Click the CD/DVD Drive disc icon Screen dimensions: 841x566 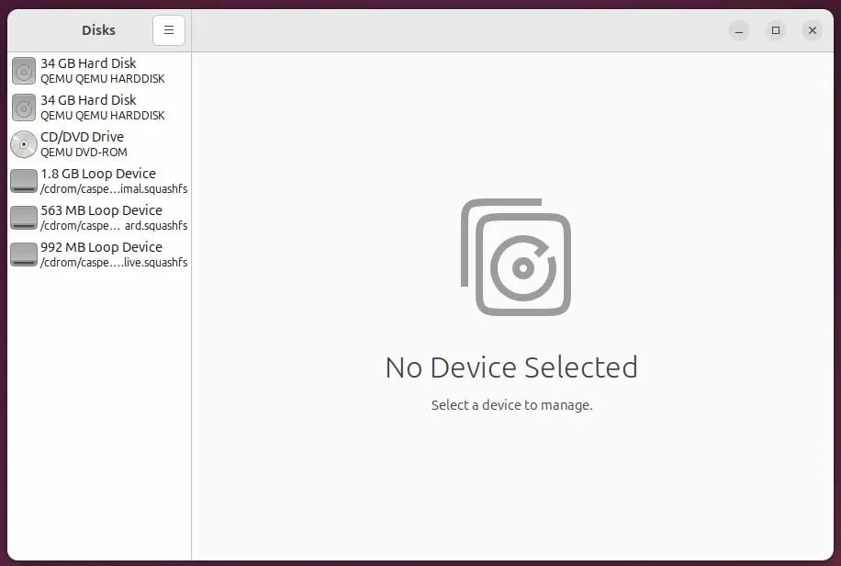tap(24, 144)
